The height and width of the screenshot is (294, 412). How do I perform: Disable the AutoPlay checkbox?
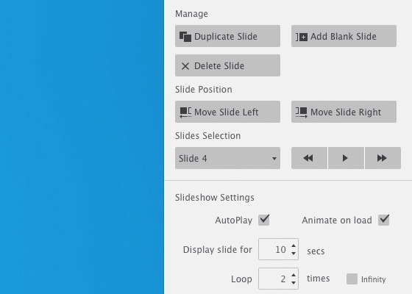[264, 220]
